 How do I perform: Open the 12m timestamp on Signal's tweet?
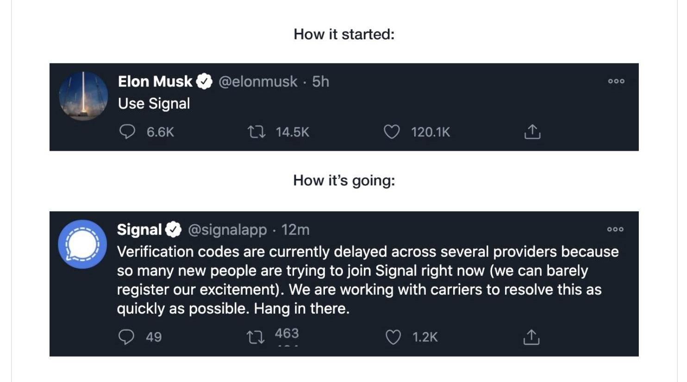point(295,229)
